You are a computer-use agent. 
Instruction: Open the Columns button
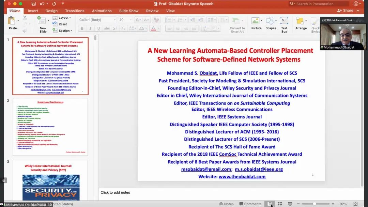coord(223,20)
